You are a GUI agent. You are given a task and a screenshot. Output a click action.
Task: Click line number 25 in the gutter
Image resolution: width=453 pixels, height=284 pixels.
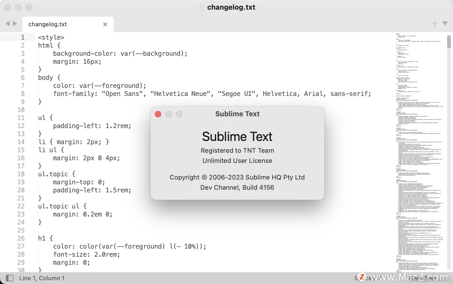click(x=21, y=230)
